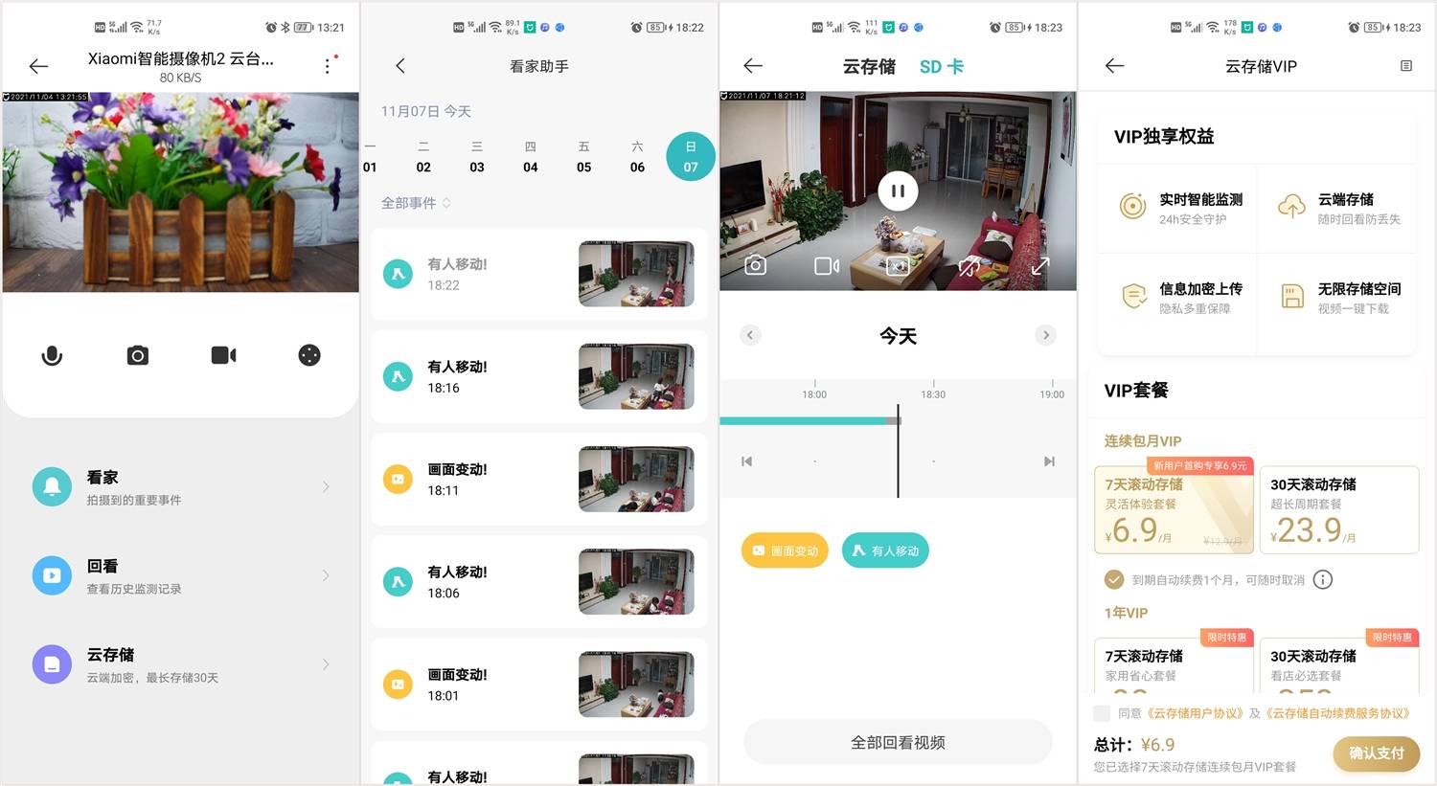Expand playback video to fullscreen

coord(1040,265)
